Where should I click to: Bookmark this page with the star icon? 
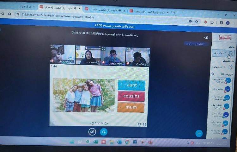197,22
